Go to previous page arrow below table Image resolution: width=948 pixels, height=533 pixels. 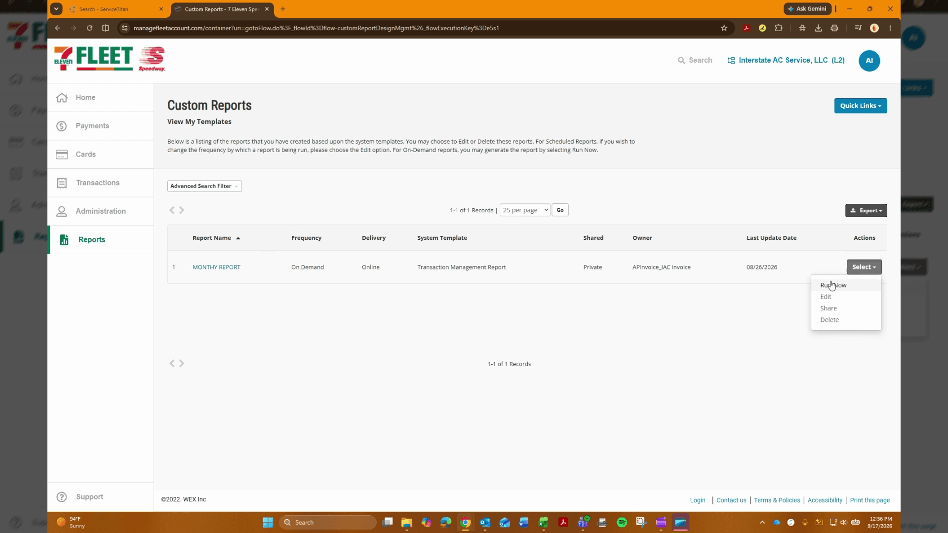coord(172,364)
